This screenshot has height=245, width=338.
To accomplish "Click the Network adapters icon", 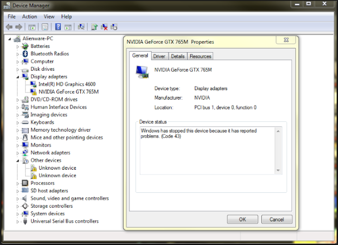I will [x=25, y=153].
